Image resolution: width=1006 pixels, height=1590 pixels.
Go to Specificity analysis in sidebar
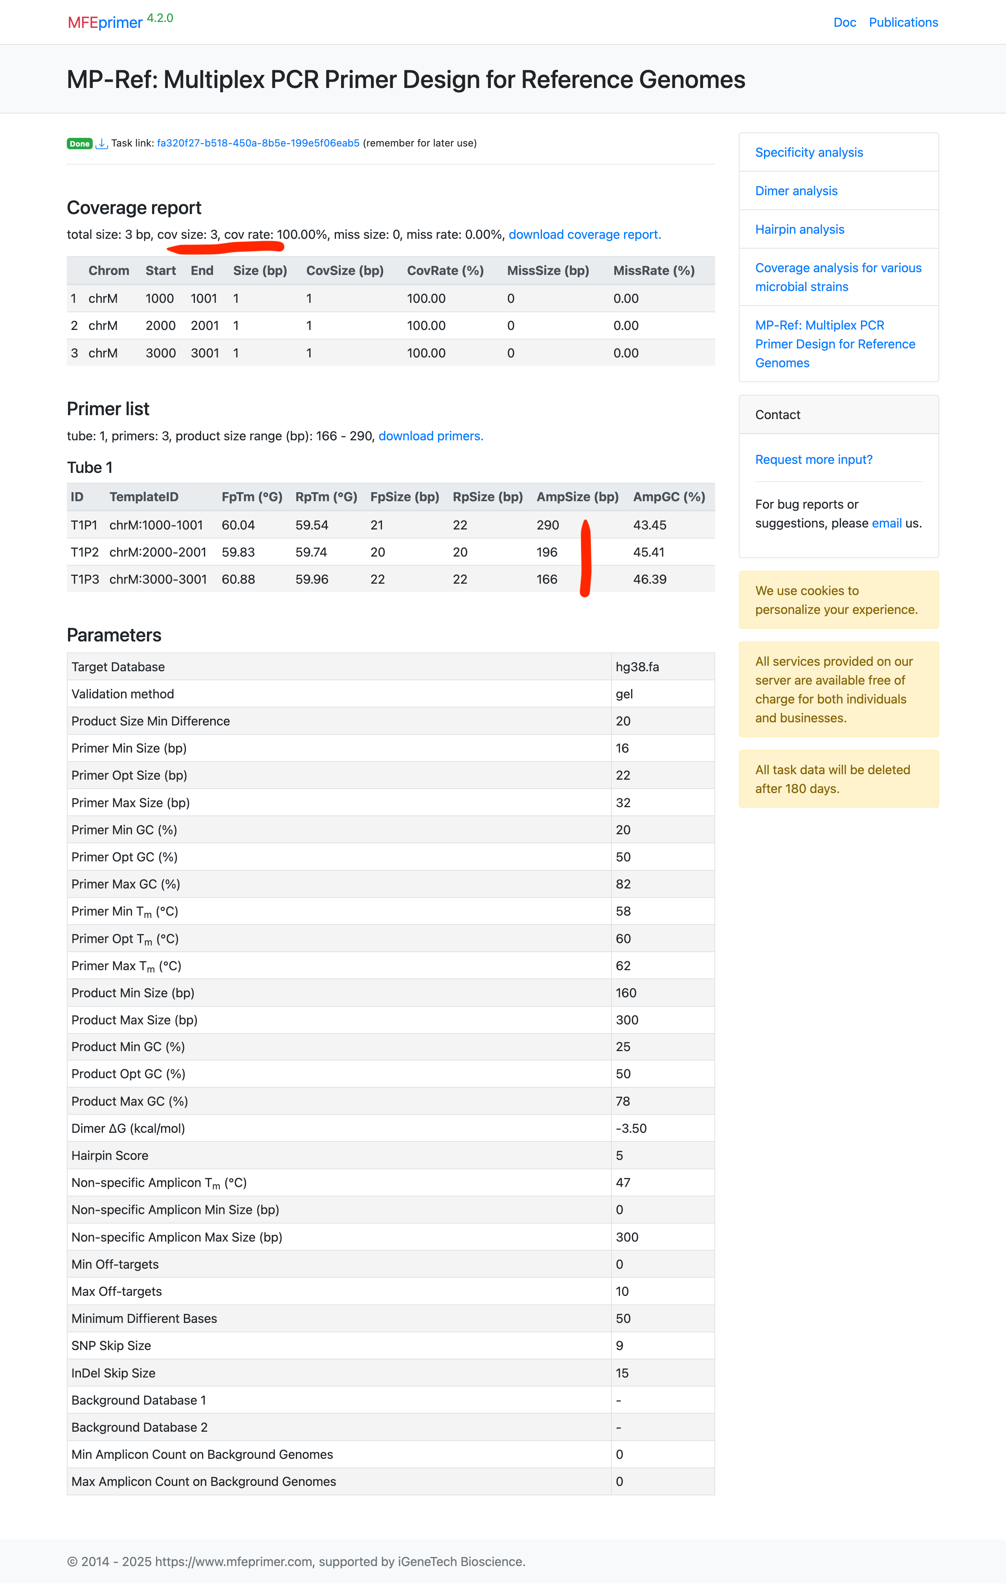808,152
